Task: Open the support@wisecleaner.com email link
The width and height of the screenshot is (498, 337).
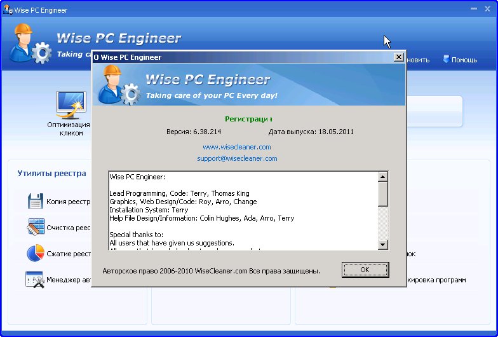Action: point(237,158)
